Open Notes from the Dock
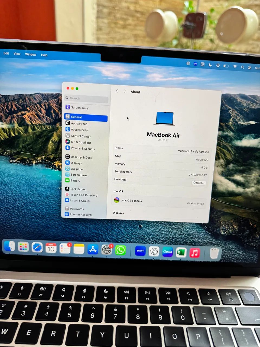This screenshot has width=260, height=347. tap(79, 249)
